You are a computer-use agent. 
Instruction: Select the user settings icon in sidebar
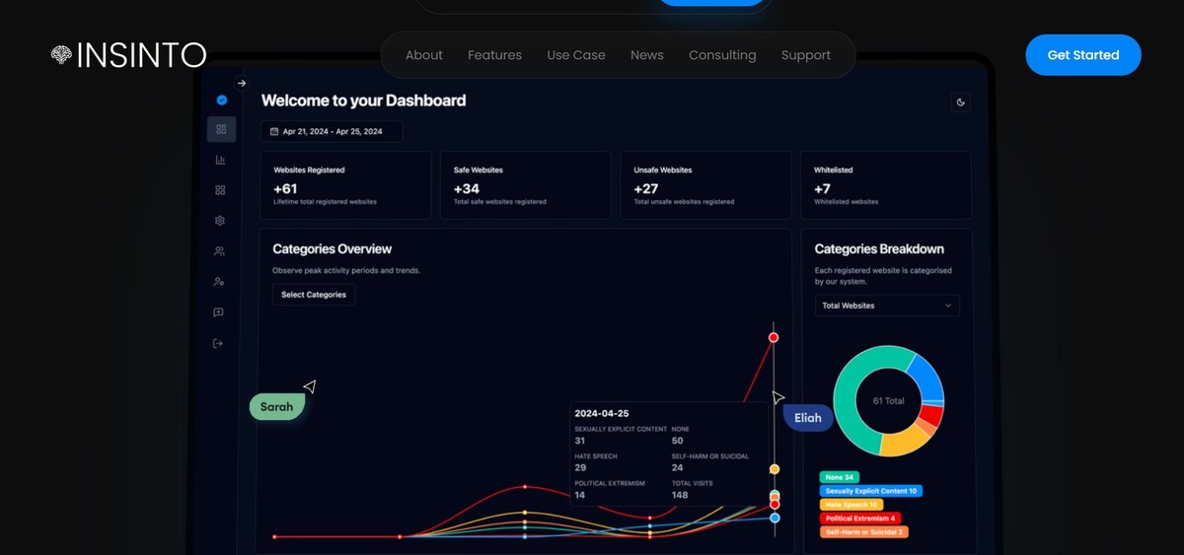click(x=219, y=282)
